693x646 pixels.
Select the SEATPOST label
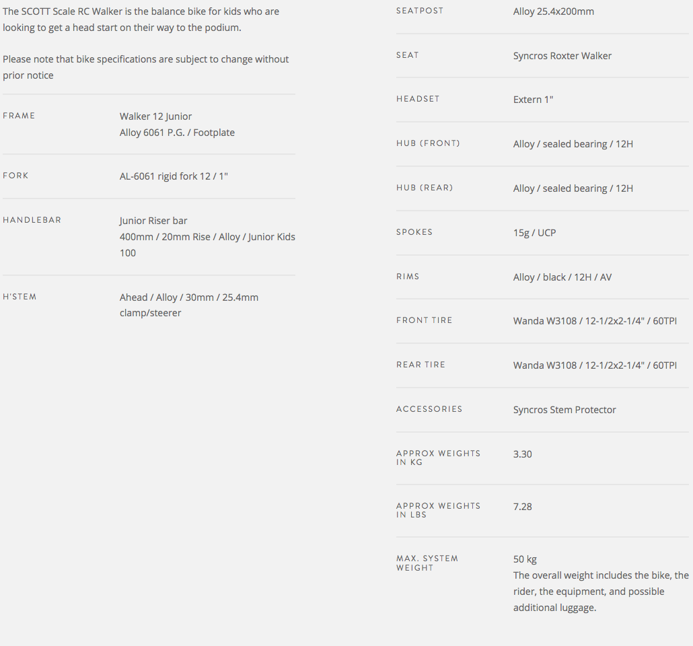click(420, 11)
